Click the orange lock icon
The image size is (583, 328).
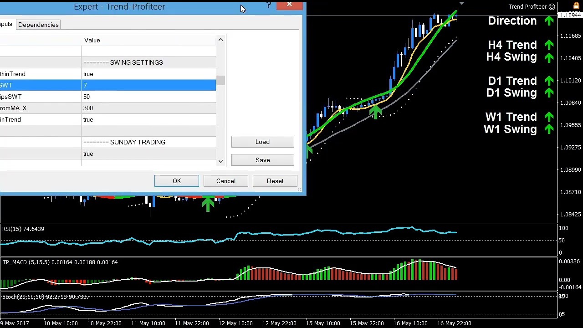tap(577, 5)
